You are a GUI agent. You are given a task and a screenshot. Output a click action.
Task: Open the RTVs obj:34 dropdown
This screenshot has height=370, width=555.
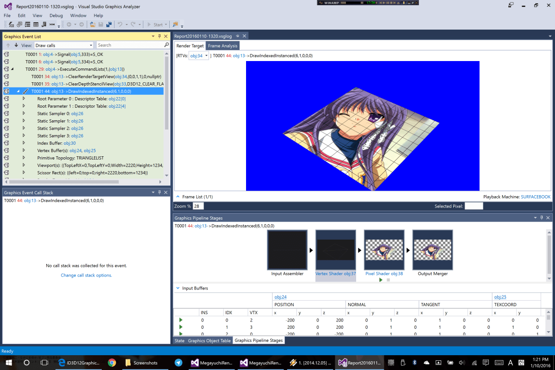tap(199, 56)
